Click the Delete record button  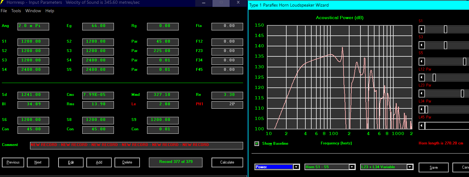[127, 162]
